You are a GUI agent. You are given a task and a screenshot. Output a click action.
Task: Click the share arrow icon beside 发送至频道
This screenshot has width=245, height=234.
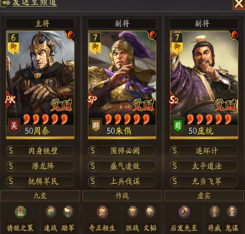5,3
